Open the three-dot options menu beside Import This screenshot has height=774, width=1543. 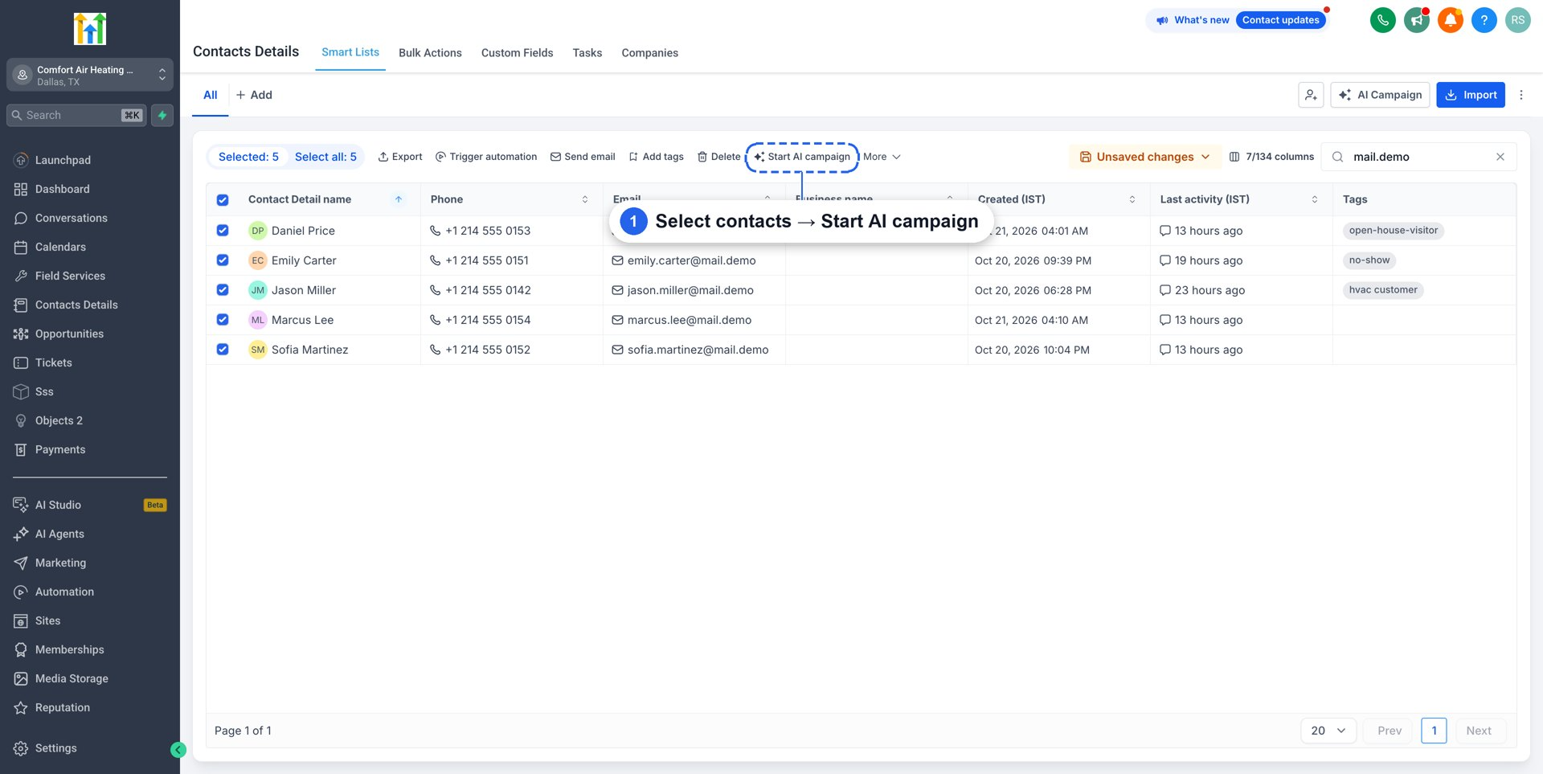[1521, 95]
